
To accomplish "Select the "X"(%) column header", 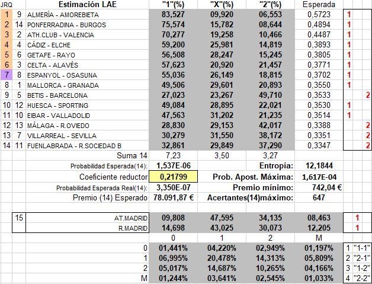I will [x=222, y=4].
